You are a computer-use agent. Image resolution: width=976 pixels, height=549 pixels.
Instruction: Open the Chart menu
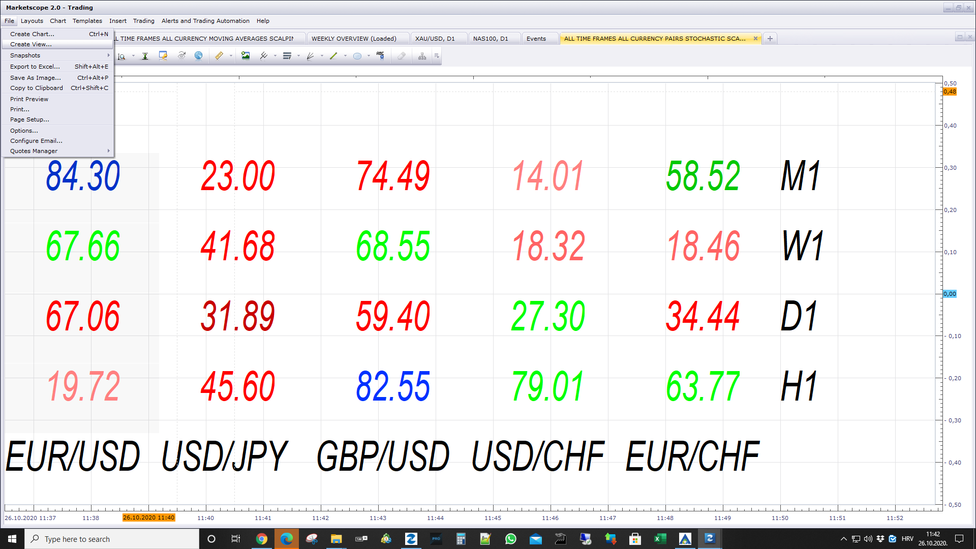[x=58, y=21]
